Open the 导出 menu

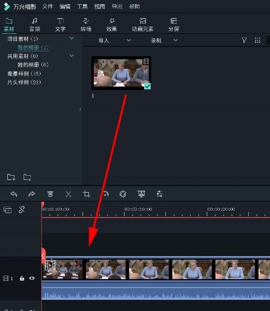pos(117,7)
